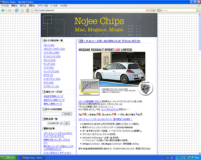Click the article title link at top of post
Viewport: 201px width, 160px height.
click(110, 41)
